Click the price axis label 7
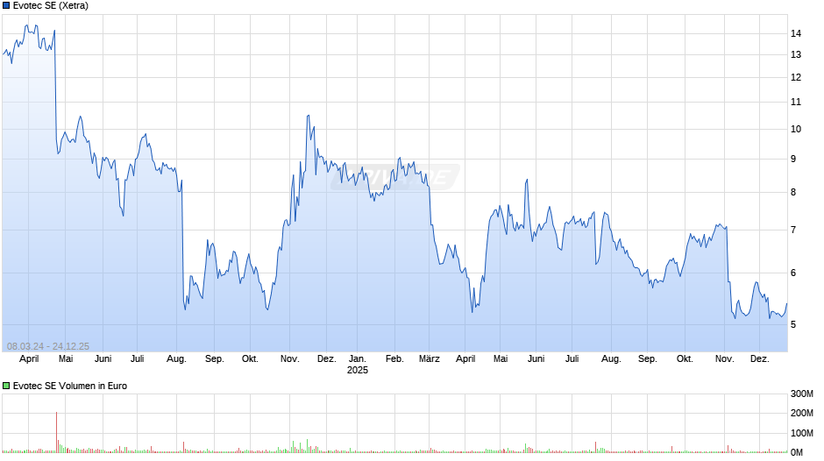824x461 pixels. (x=793, y=230)
